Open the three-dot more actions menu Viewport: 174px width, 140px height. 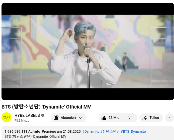coord(169,118)
